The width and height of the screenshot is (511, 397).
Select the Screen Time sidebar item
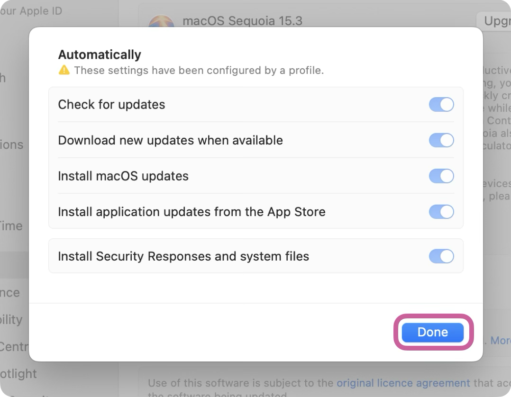pyautogui.click(x=11, y=226)
